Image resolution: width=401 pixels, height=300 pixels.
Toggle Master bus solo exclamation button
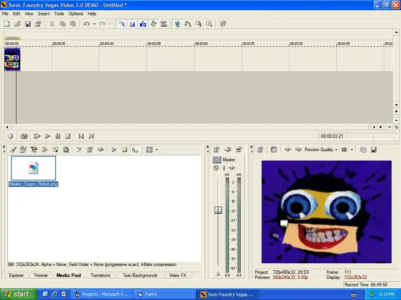point(224,168)
